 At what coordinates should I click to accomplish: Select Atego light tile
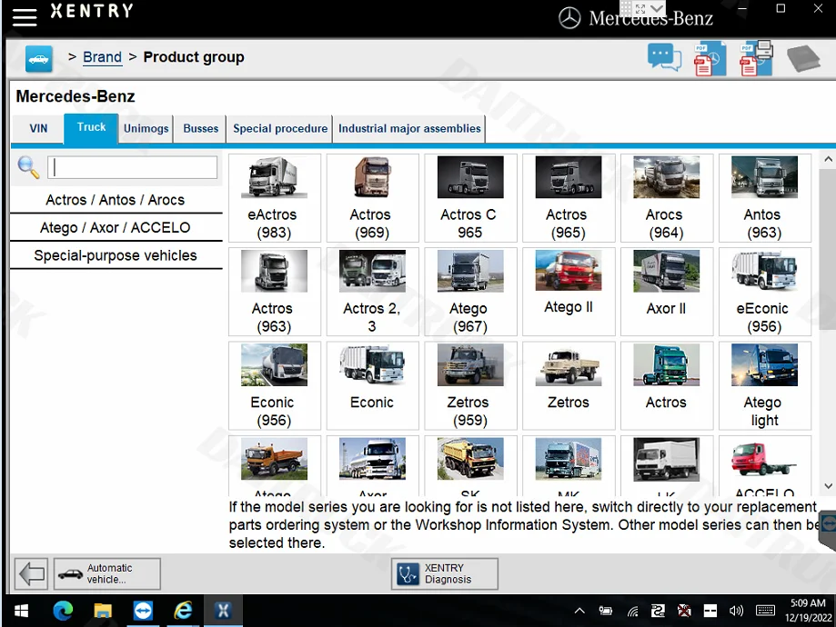[x=764, y=385]
